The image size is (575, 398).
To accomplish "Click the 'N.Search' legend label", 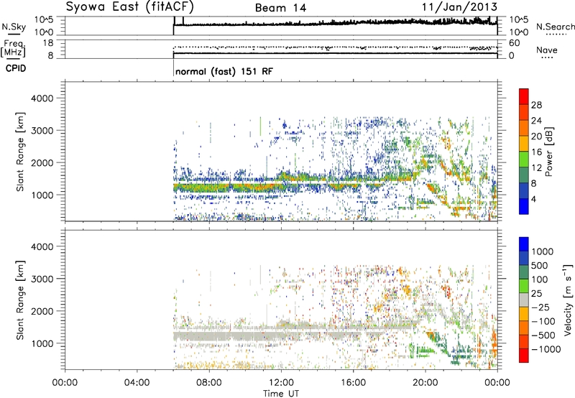I will 555,27.
